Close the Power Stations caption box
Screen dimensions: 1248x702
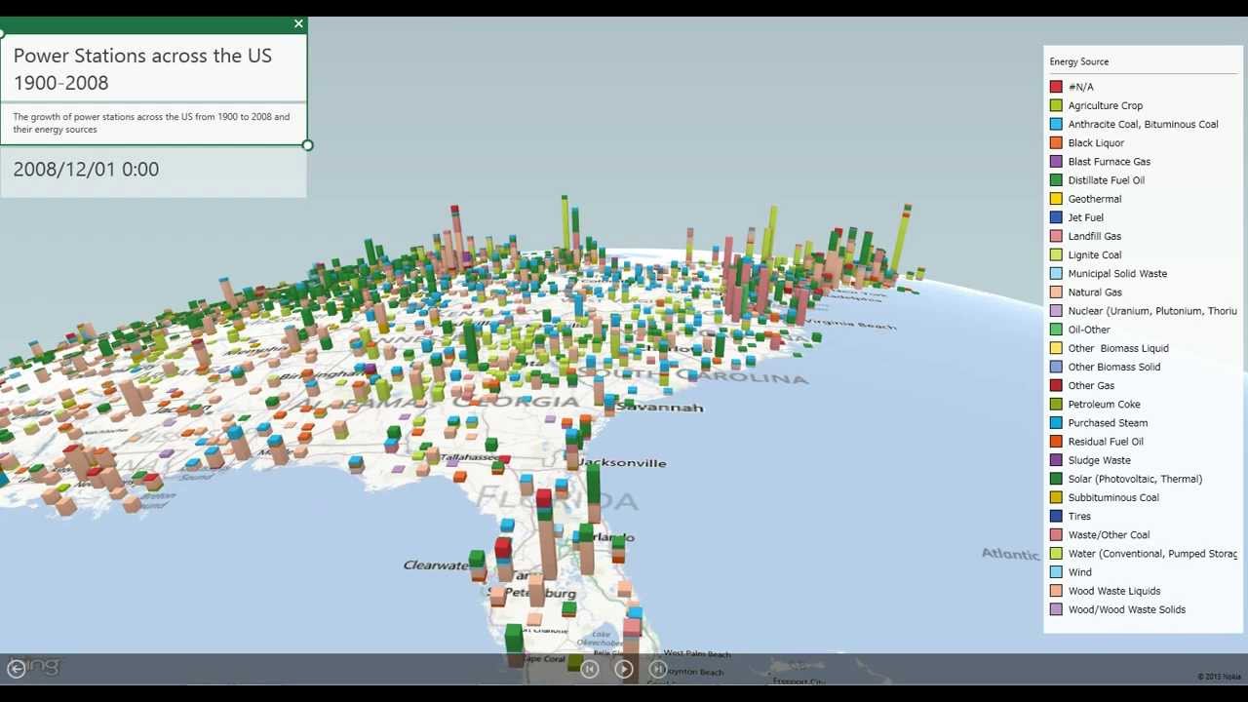click(298, 24)
